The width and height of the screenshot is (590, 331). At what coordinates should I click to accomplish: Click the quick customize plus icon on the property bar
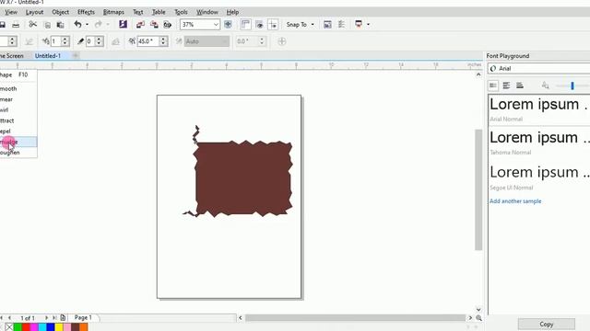click(282, 41)
